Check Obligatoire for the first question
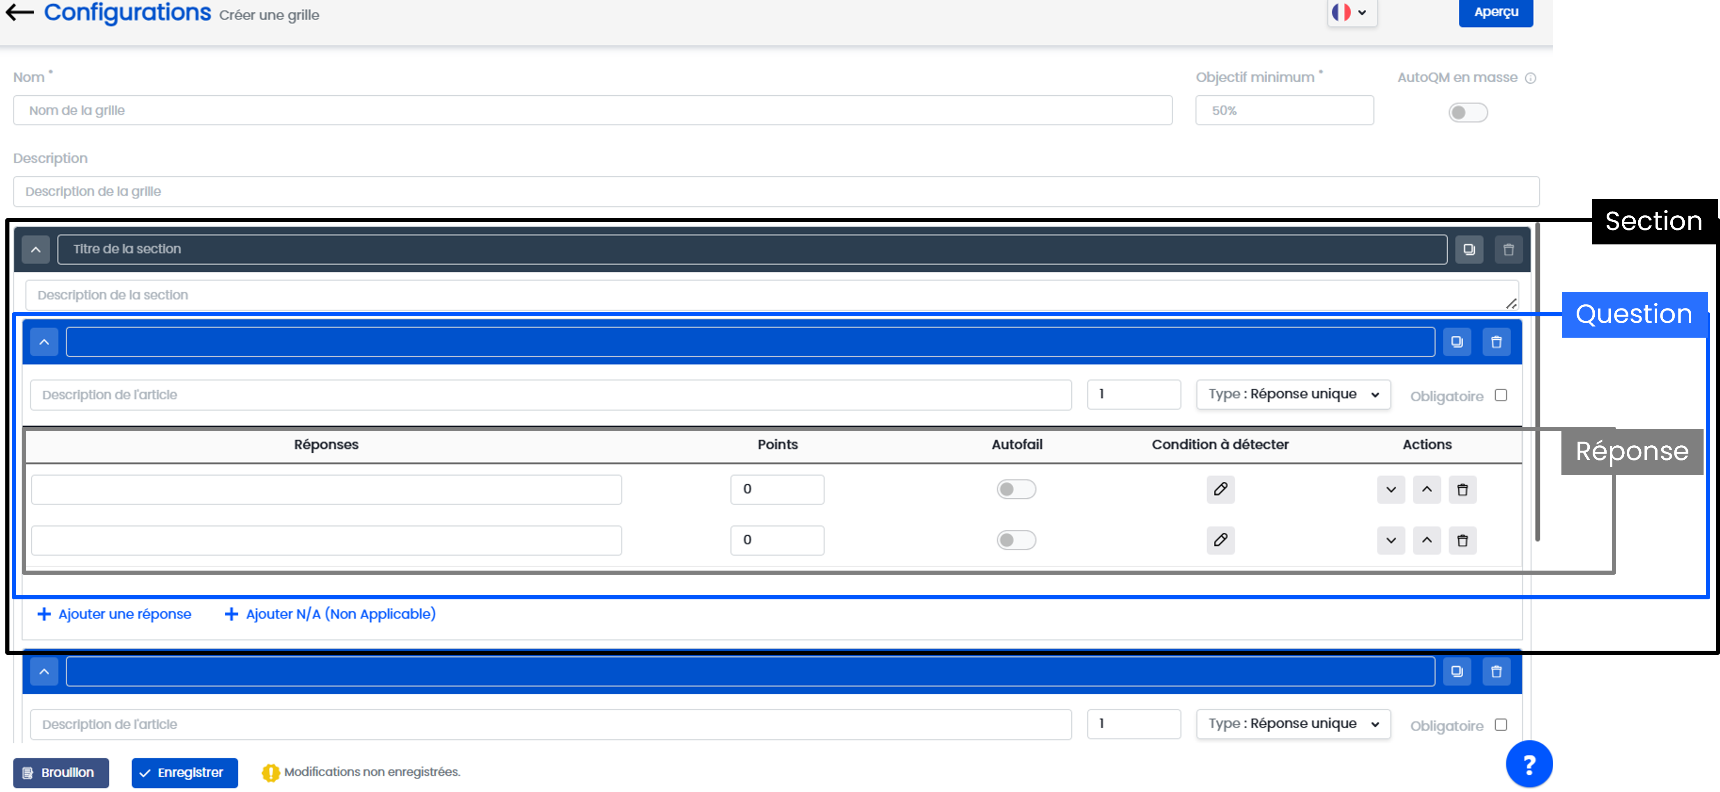Viewport: 1720px width, 792px height. pos(1500,395)
